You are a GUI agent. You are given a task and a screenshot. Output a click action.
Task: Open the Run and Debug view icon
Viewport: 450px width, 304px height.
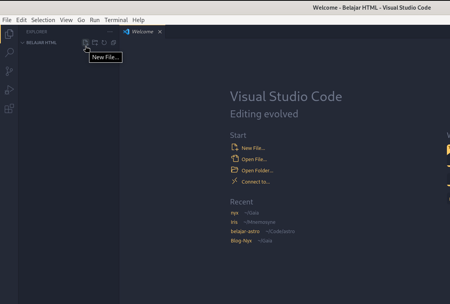coord(9,90)
